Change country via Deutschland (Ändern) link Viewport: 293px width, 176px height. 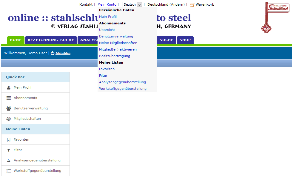(x=166, y=5)
